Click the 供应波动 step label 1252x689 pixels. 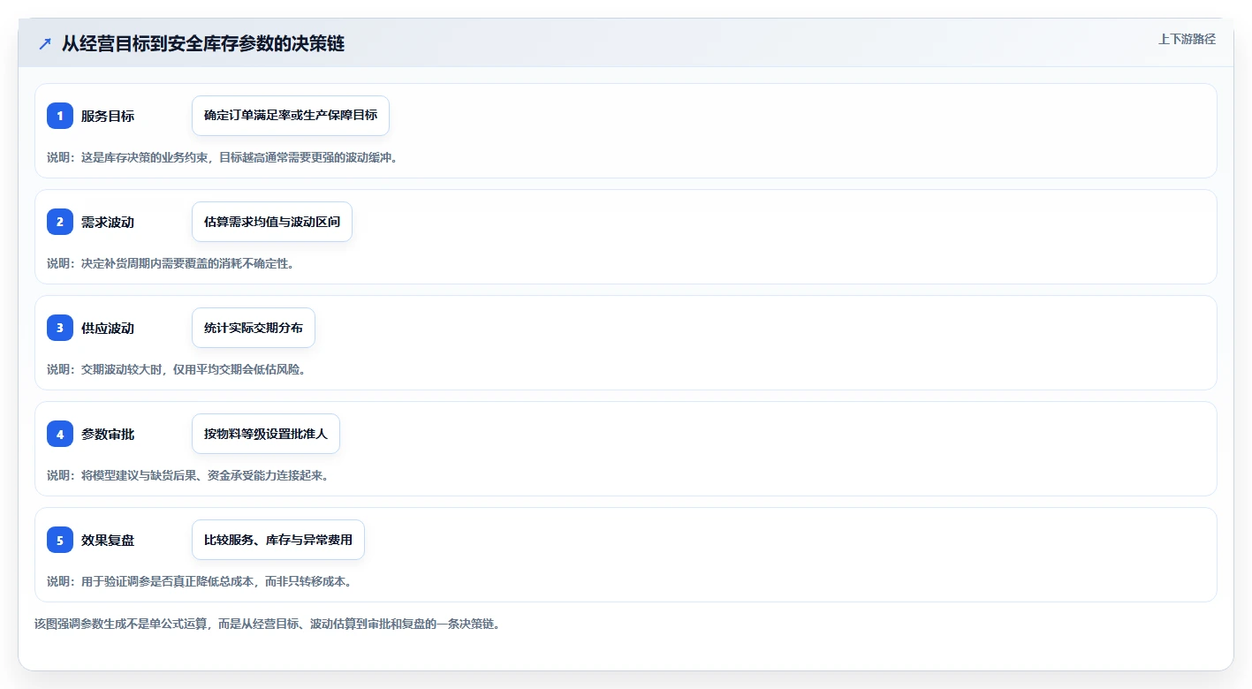click(x=108, y=328)
